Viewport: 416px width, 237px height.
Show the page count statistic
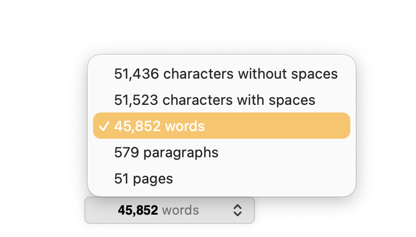[x=222, y=179]
